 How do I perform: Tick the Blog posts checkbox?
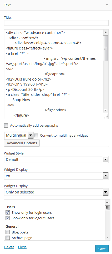pyautogui.click(x=8, y=232)
